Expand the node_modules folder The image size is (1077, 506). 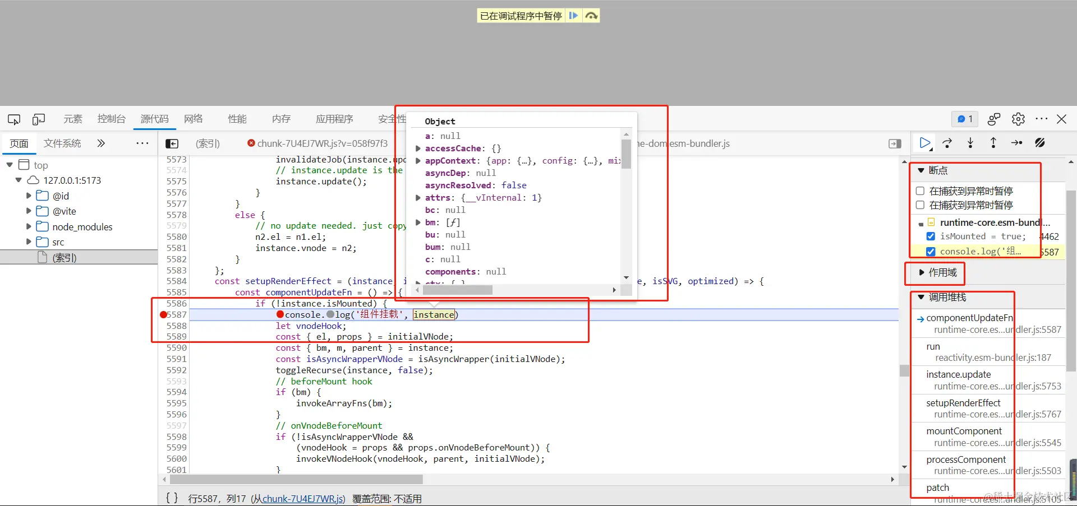[x=29, y=226]
